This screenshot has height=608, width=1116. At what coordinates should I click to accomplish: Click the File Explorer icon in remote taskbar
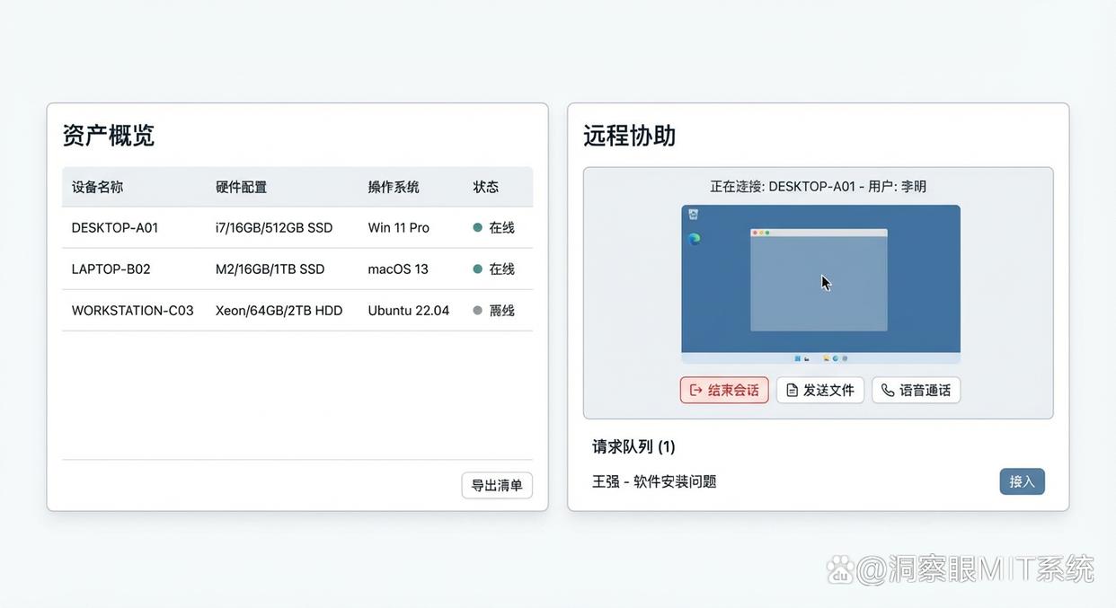pos(827,358)
